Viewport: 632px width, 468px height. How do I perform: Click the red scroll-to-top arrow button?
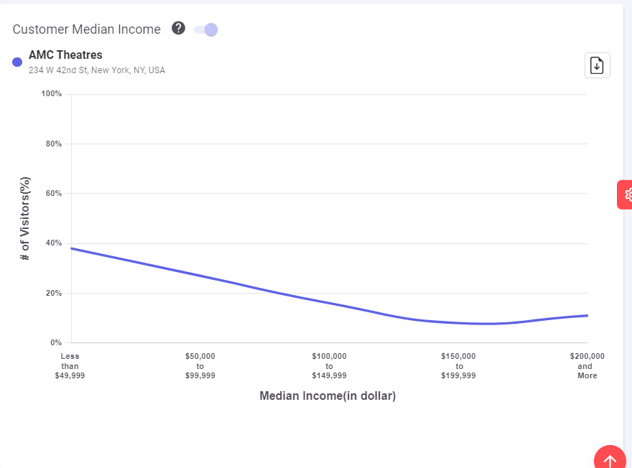coord(610,459)
